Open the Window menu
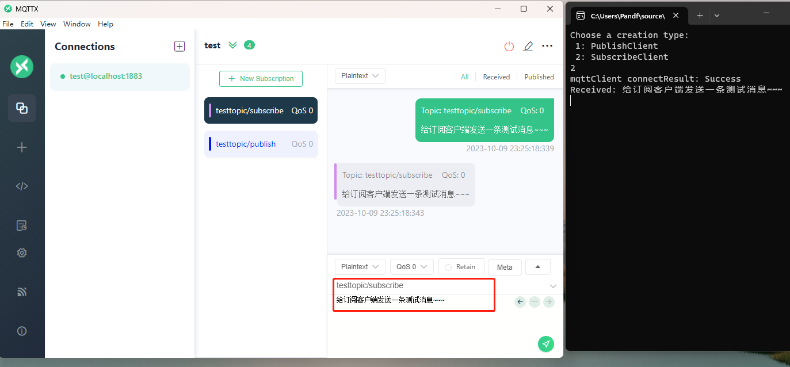 coord(77,24)
